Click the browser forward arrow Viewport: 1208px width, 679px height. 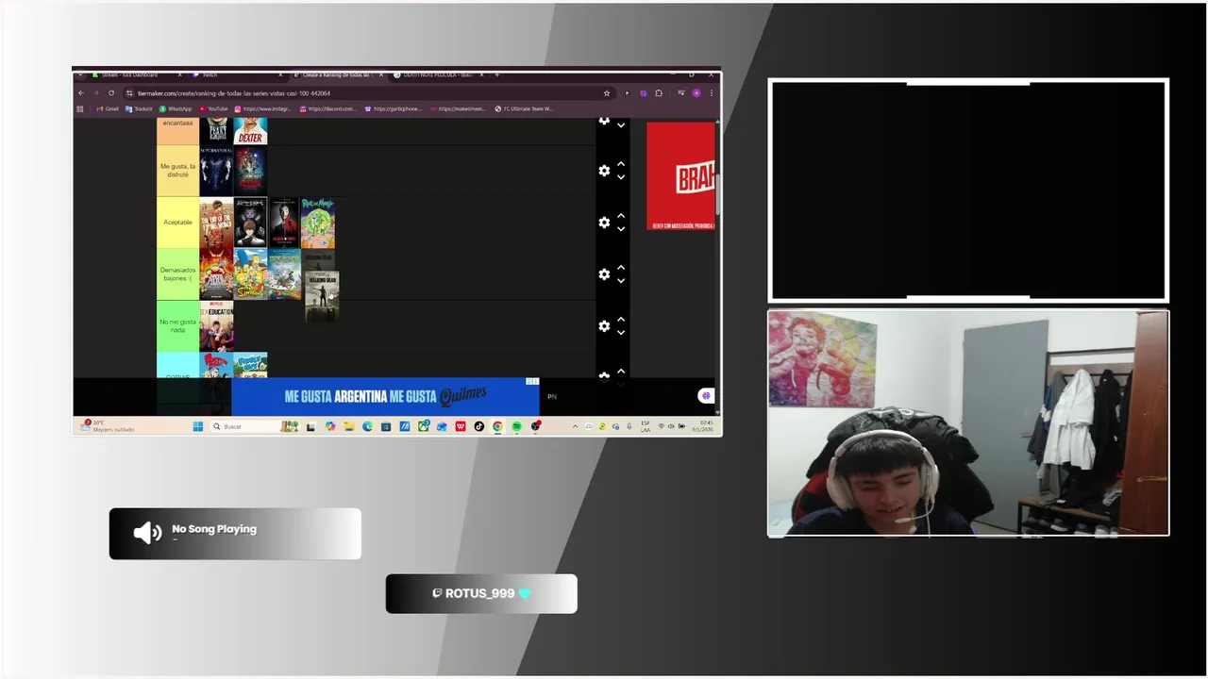95,92
